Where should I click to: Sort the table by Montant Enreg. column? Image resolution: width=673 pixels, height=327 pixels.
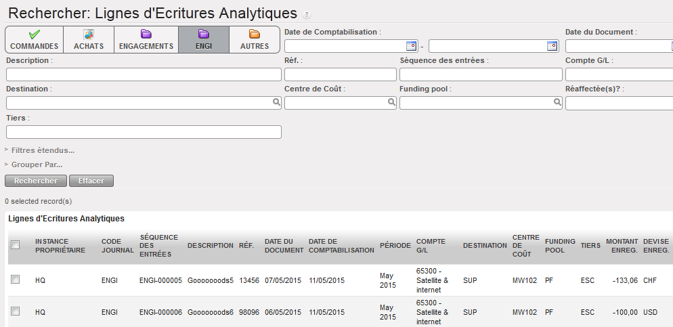[622, 246]
